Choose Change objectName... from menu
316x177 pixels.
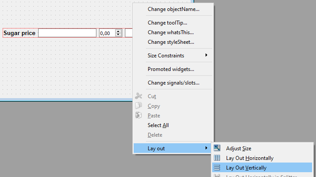(x=173, y=9)
